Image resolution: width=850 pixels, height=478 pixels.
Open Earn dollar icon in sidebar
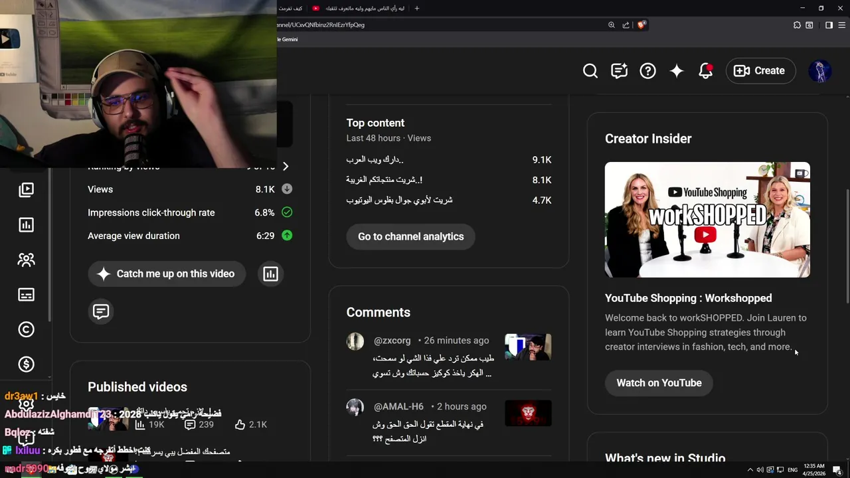[26, 364]
